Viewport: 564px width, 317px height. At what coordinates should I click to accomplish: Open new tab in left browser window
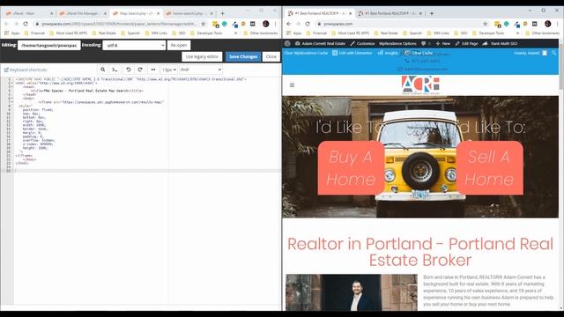[x=222, y=13]
